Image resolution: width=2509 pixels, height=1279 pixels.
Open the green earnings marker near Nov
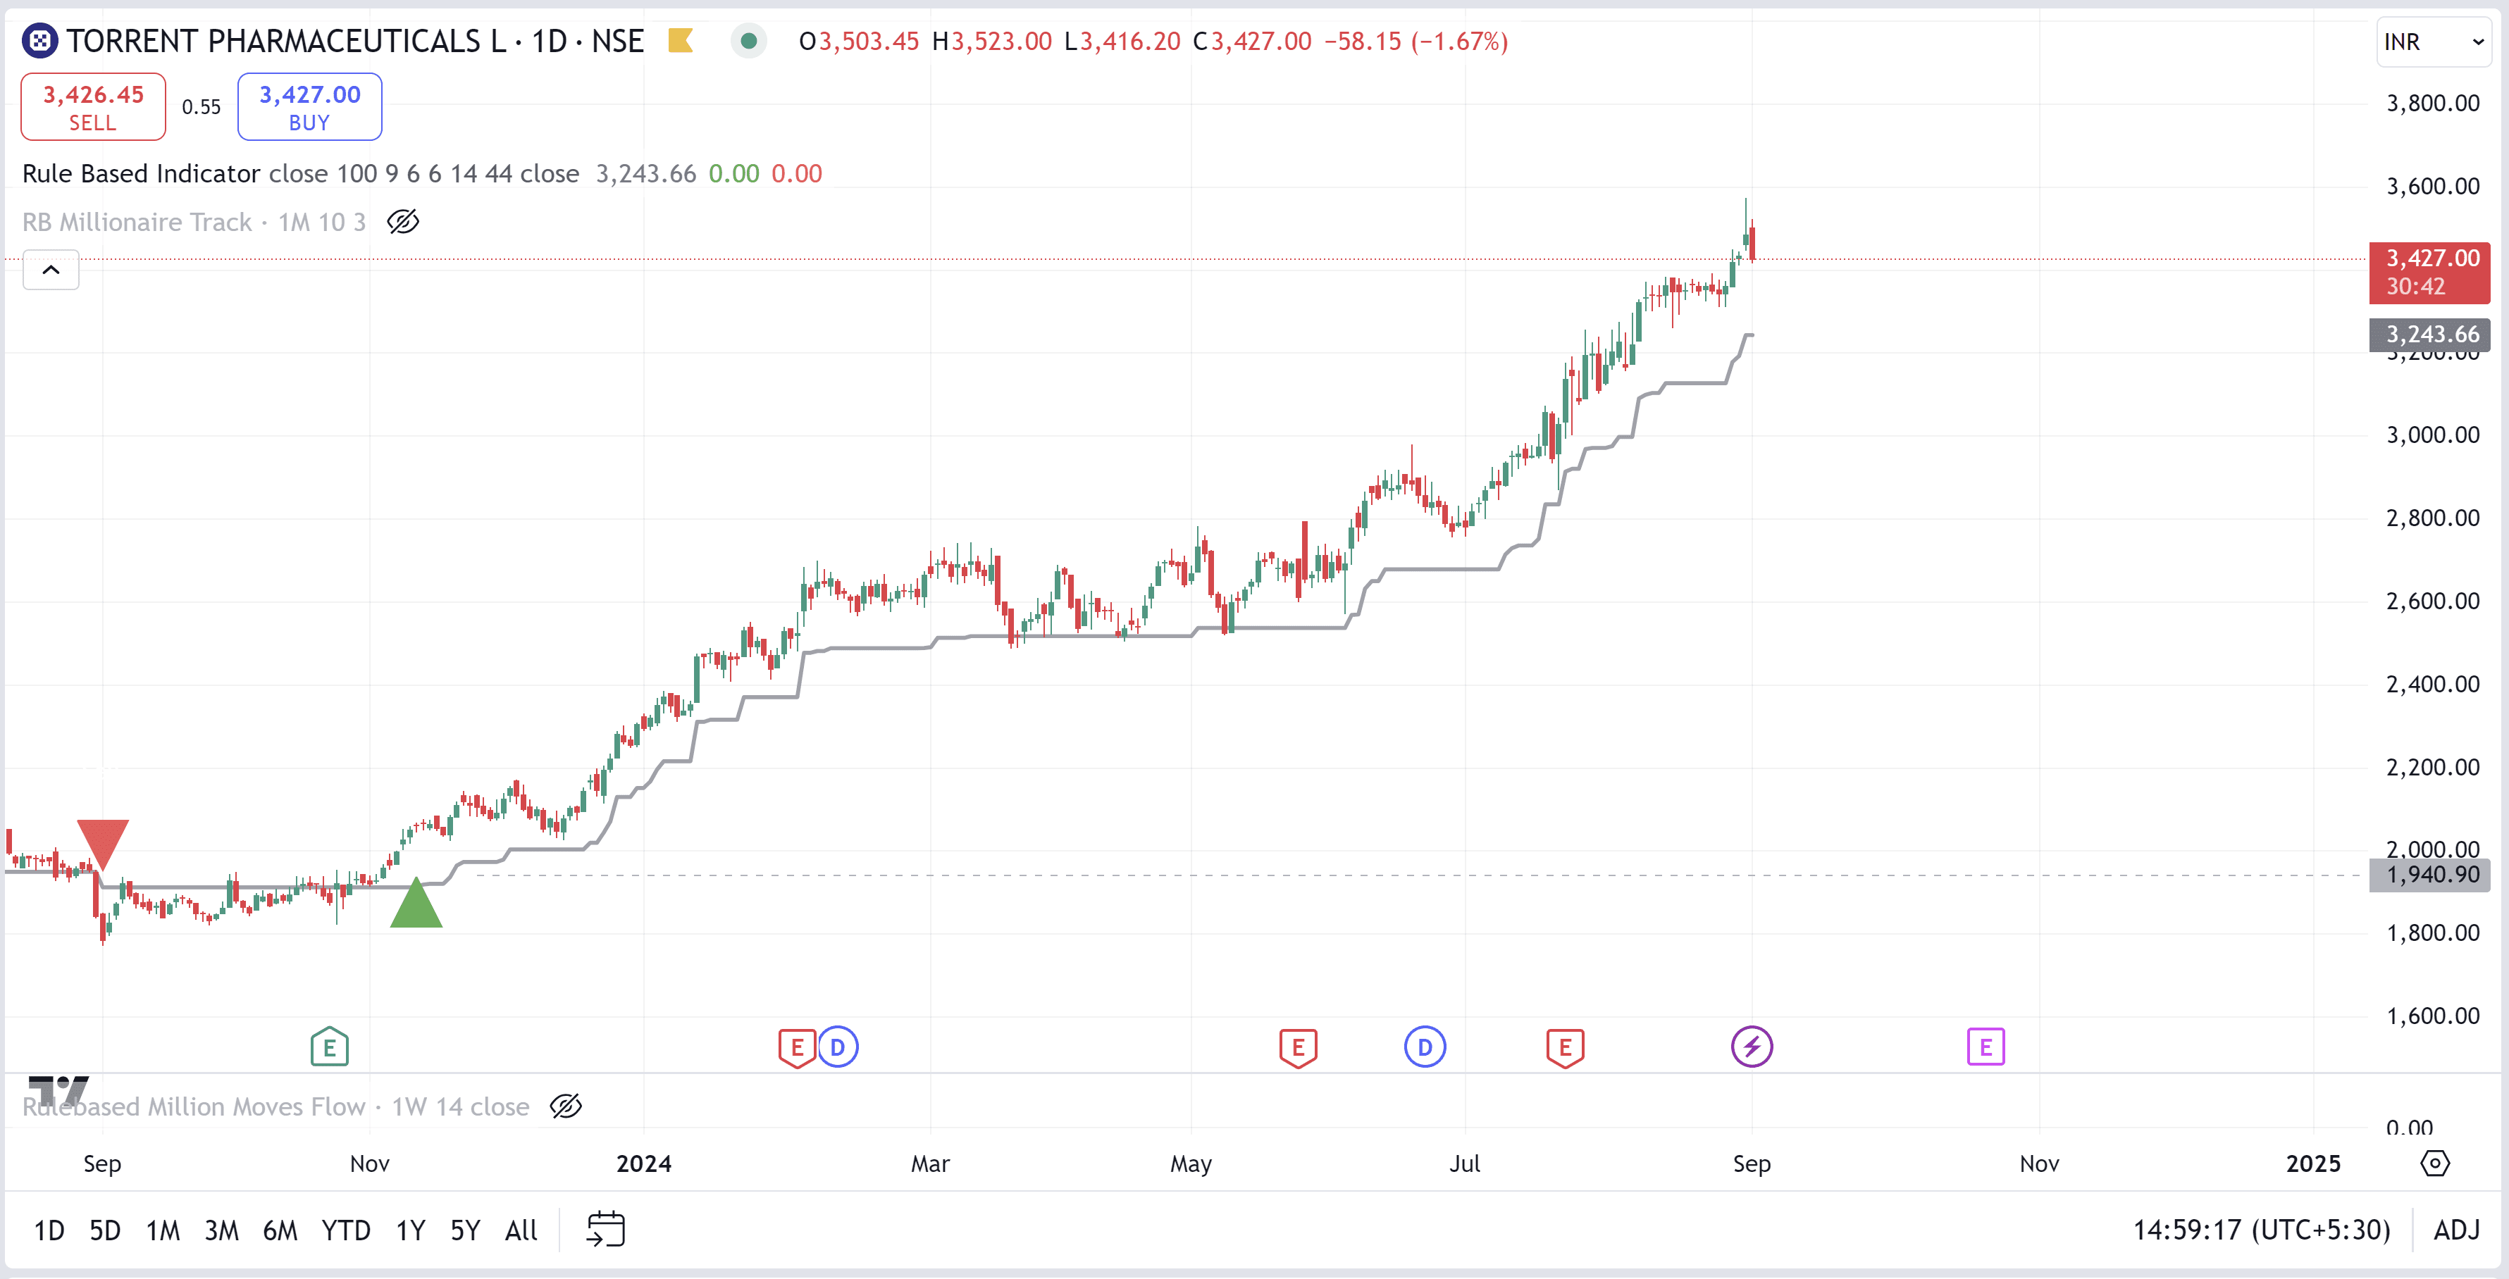click(x=329, y=1047)
